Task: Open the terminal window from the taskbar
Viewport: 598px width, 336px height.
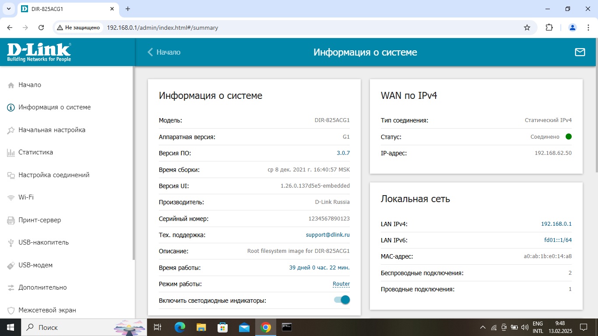Action: point(287,327)
